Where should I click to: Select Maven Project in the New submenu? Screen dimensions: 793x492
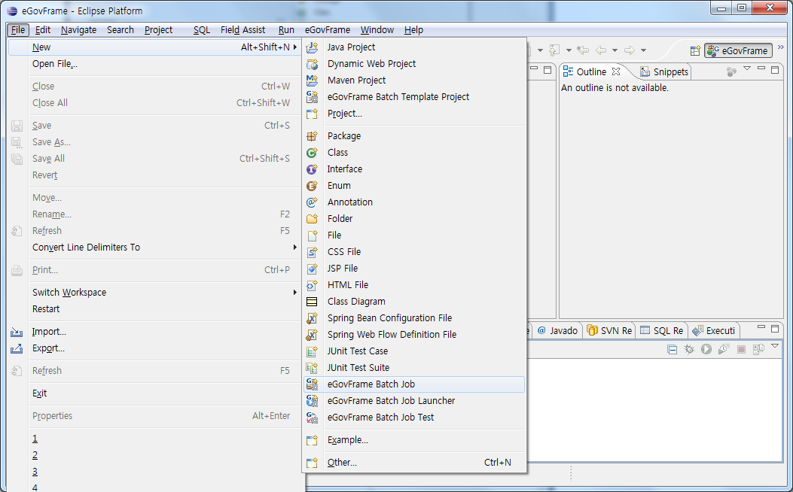(x=356, y=80)
